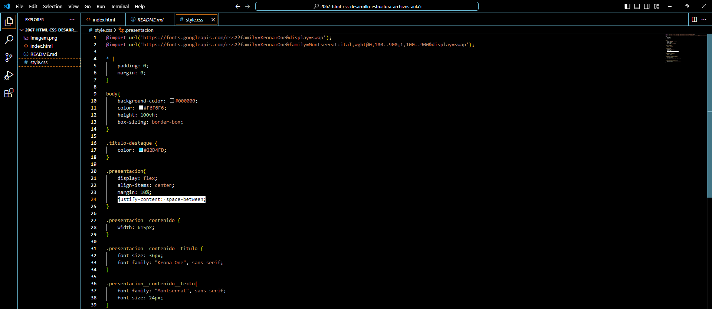
Task: Toggle the primary side bar layout icon
Action: (627, 6)
